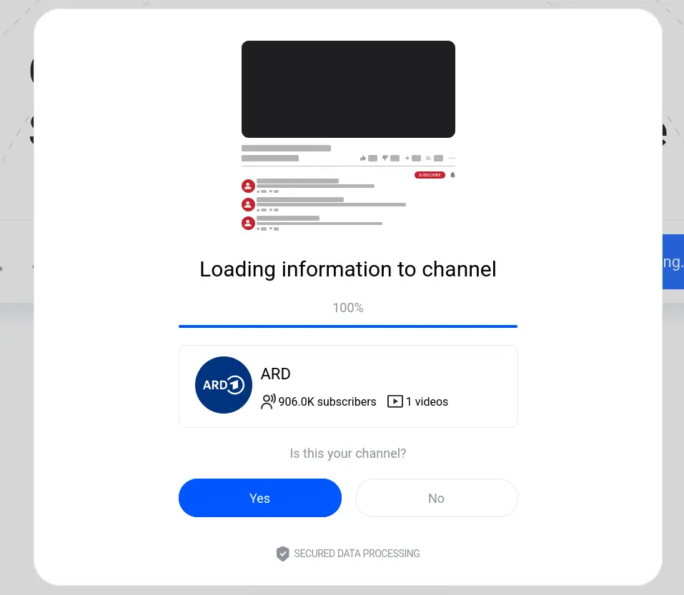Click the ARD channel name text
This screenshot has width=684, height=595.
point(276,374)
